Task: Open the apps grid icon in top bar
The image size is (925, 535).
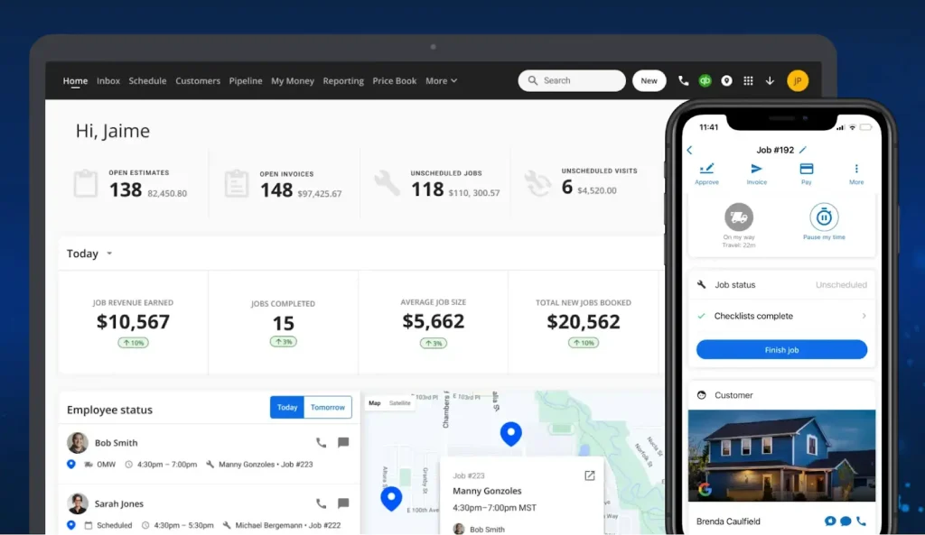Action: click(748, 80)
